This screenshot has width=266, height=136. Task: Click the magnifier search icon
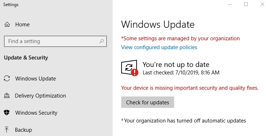pyautogui.click(x=102, y=41)
